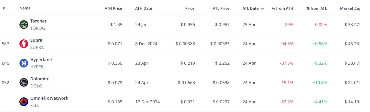The image size is (370, 112).
Task: Sort table by % from ATH column
Action: click(x=282, y=8)
